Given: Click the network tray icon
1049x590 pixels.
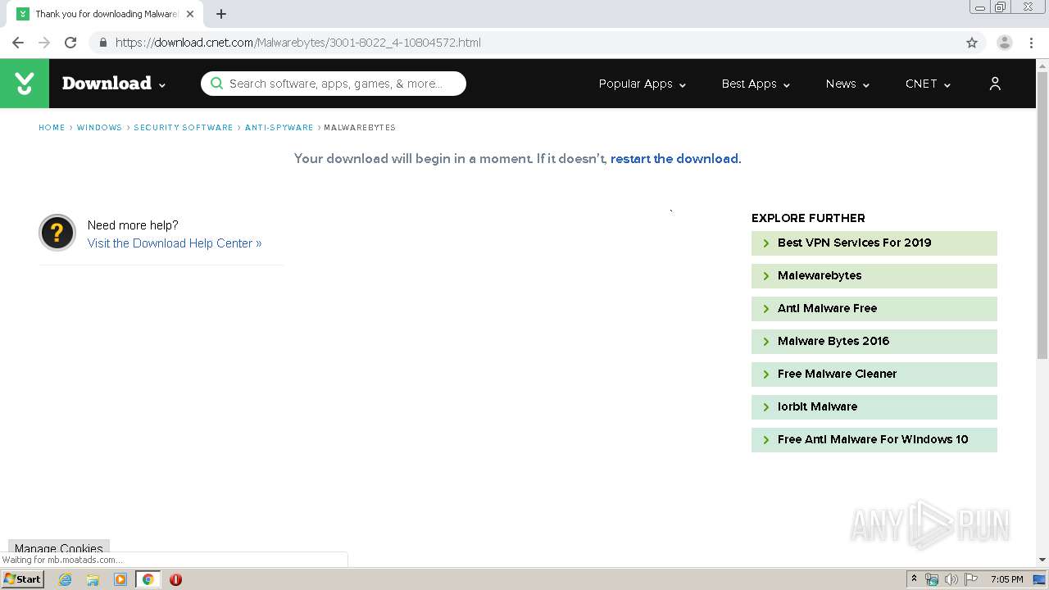Looking at the screenshot, I should coord(932,579).
